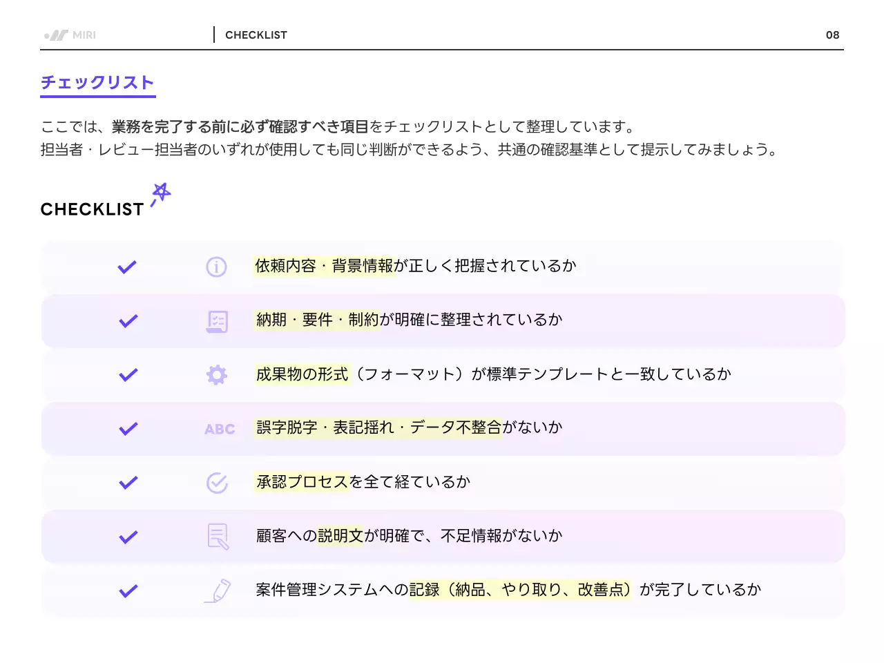Select the checklist card icon beside 納期・要件・制約
The height and width of the screenshot is (663, 884).
pyautogui.click(x=216, y=320)
